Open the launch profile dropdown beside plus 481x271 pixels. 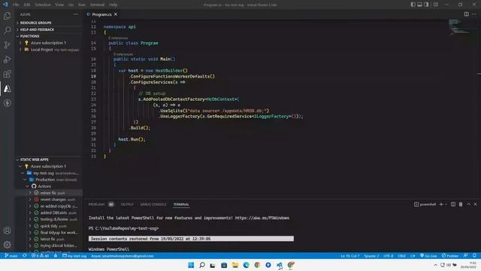pos(446,204)
